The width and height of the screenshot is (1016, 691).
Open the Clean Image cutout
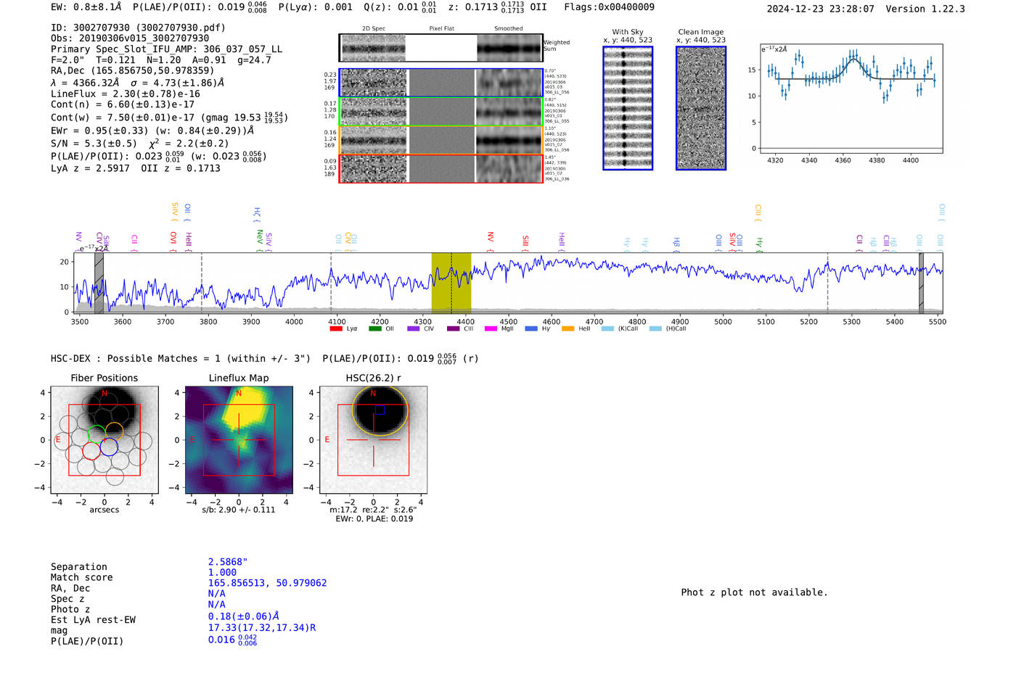700,108
